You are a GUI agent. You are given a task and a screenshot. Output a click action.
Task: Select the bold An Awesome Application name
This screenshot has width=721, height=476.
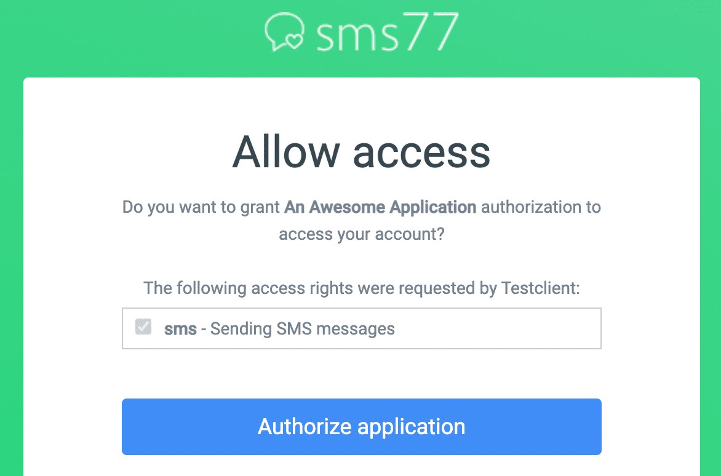coord(380,207)
